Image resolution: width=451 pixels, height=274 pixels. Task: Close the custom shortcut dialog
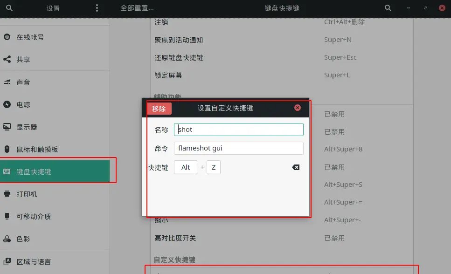(298, 108)
